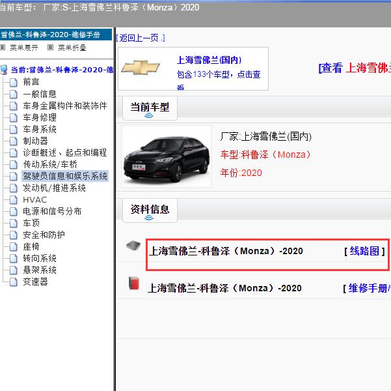Click the icon beside 诊断概述、起点和编程
Viewport: 391px width, 391px height.
coord(14,152)
